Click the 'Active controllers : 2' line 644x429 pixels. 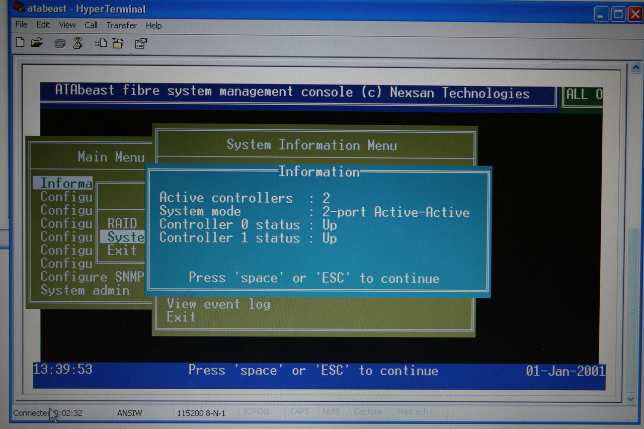(x=245, y=198)
